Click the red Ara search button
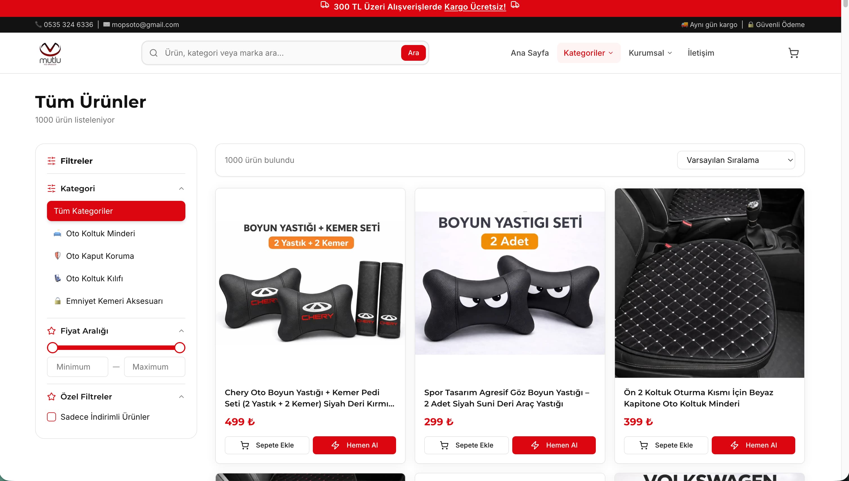849x481 pixels. click(413, 53)
